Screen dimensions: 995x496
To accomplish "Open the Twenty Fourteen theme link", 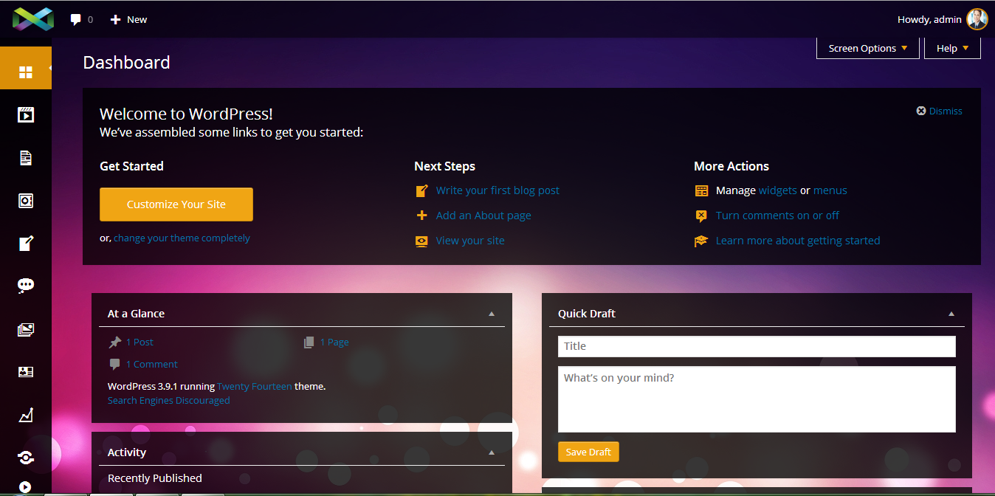I will click(x=255, y=386).
